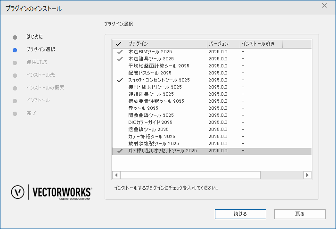
Task: Uncheck パス押し出しオフセットツール 2025 checkmark
Action: tap(120, 151)
